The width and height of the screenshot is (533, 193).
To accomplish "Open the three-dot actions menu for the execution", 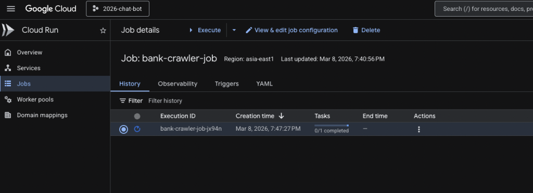I will point(419,129).
